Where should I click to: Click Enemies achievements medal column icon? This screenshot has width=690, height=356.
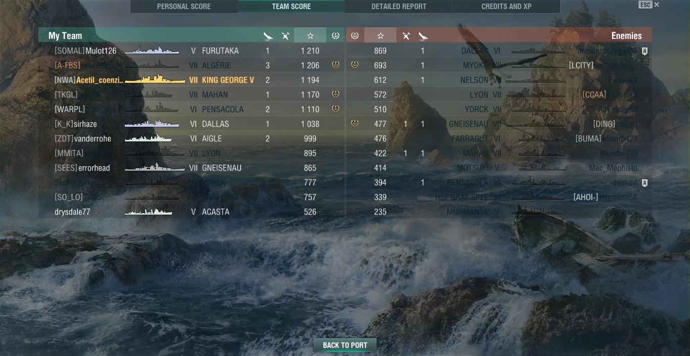(355, 35)
